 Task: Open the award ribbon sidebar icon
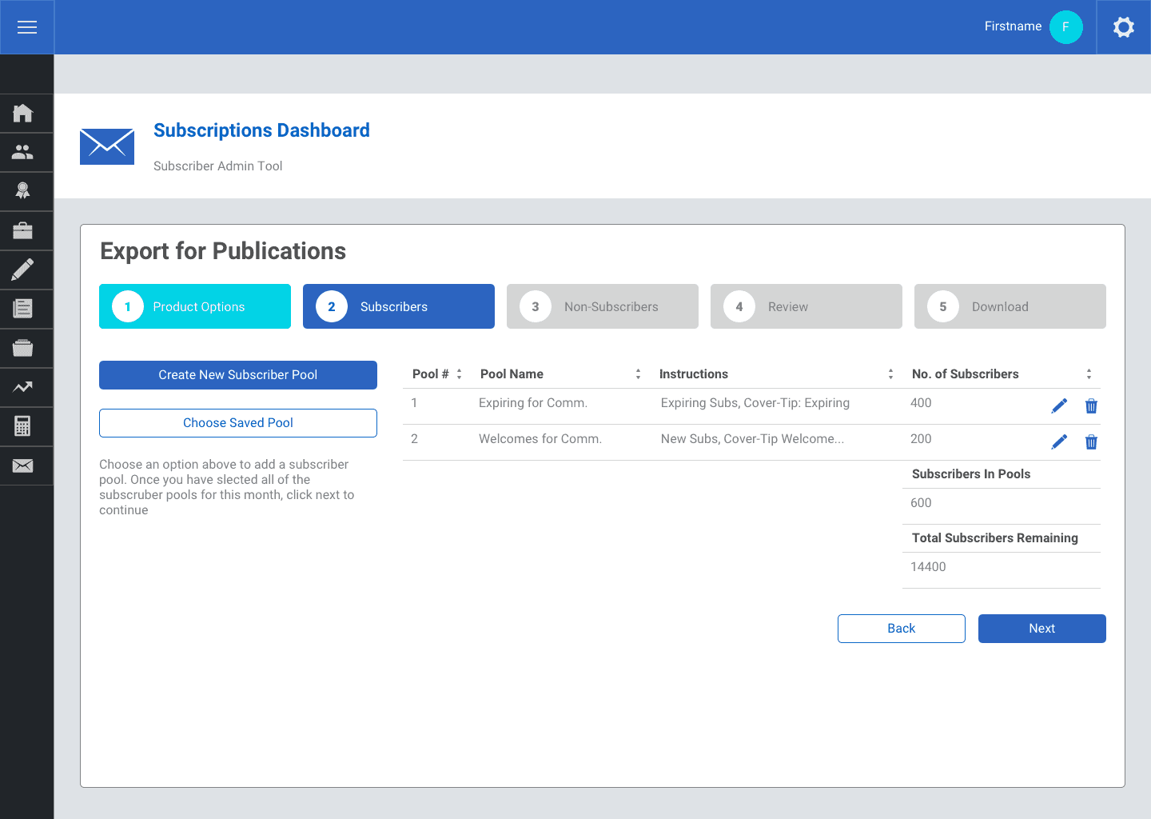pyautogui.click(x=23, y=191)
